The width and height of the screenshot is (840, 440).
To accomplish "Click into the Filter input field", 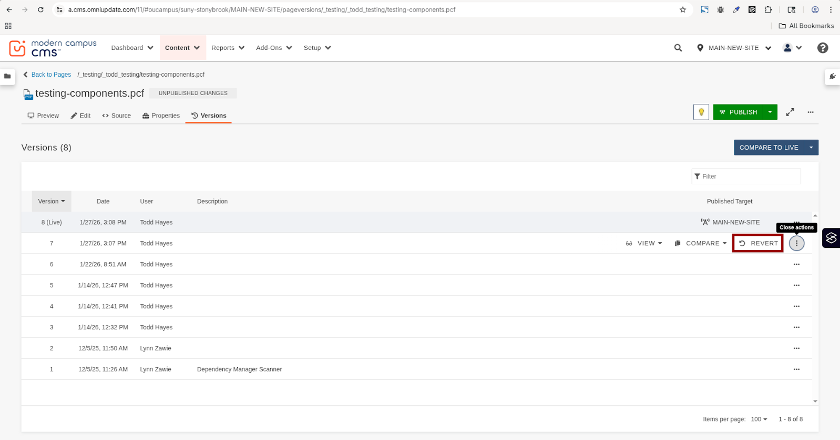I will point(746,176).
